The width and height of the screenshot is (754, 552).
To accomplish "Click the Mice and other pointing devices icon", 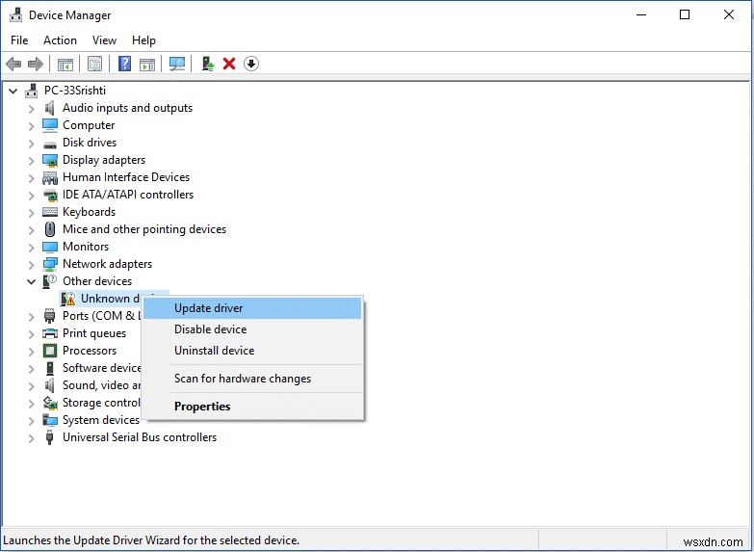I will point(50,229).
